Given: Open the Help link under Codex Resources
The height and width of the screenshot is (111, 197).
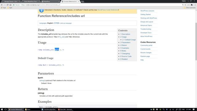Looking at the screenshot, I should (x=142, y=60).
